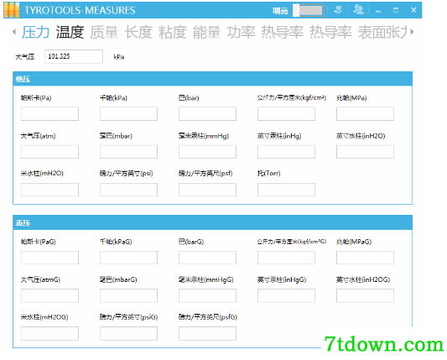Minimize the TyroTools window
The height and width of the screenshot is (360, 447).
point(378,11)
